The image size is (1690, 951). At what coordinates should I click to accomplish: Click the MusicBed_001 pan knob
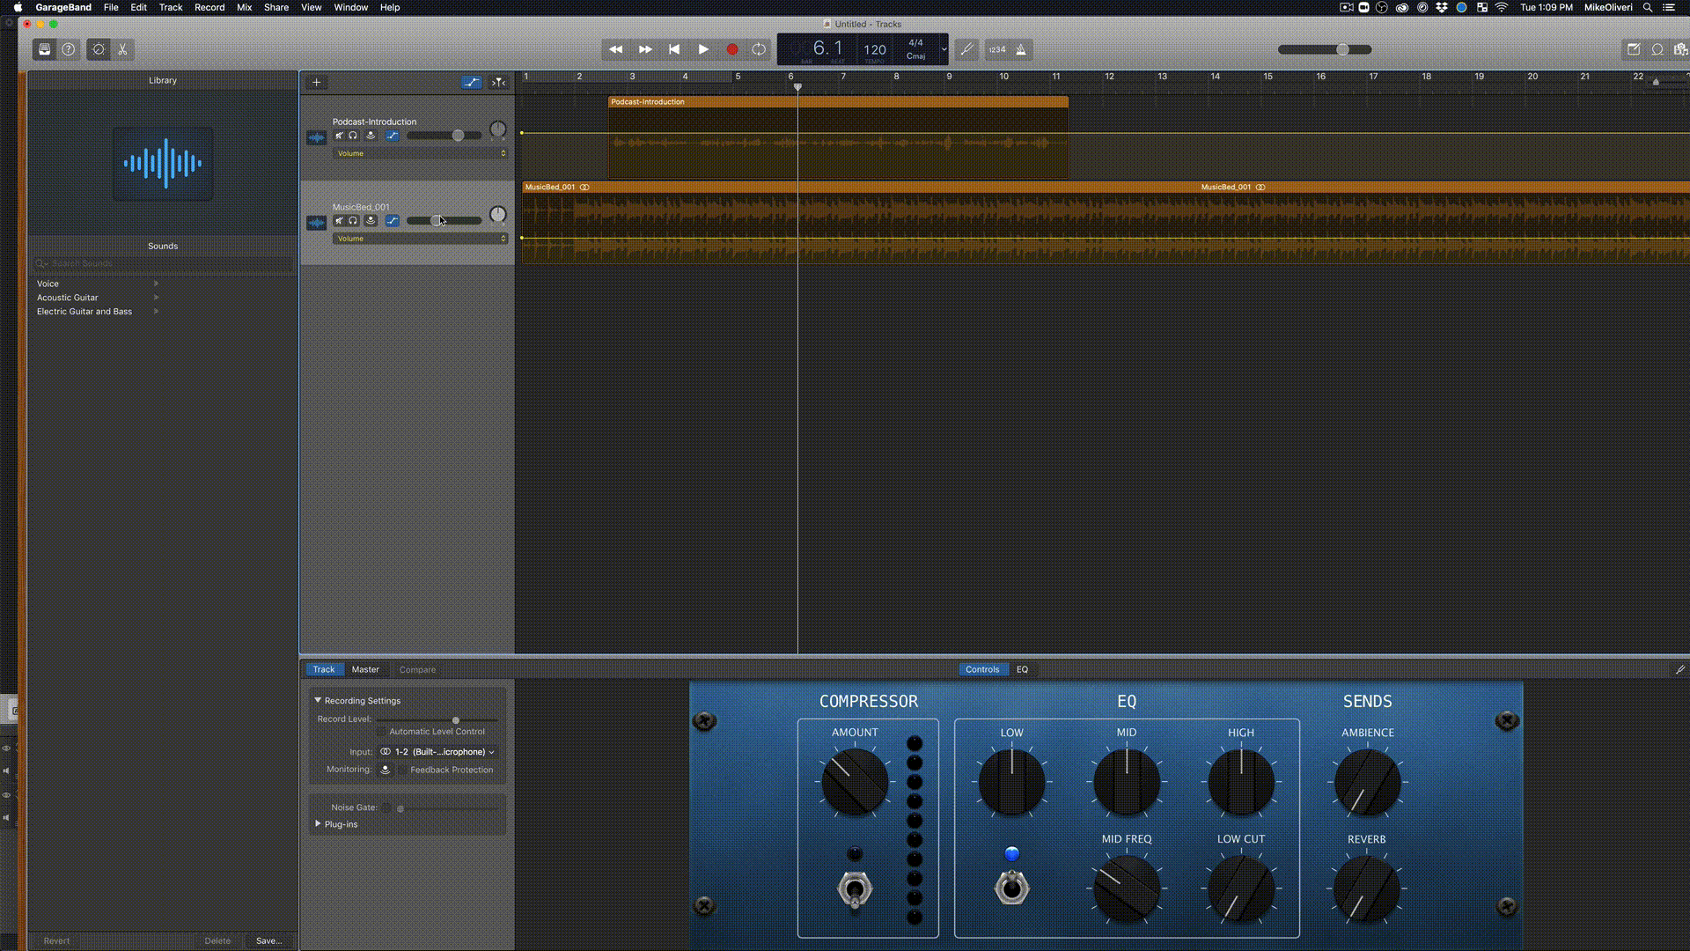(498, 215)
